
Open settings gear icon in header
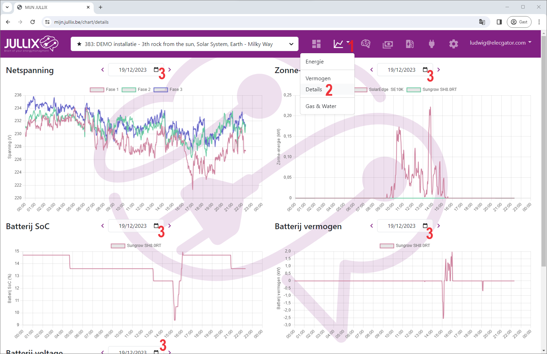click(453, 44)
